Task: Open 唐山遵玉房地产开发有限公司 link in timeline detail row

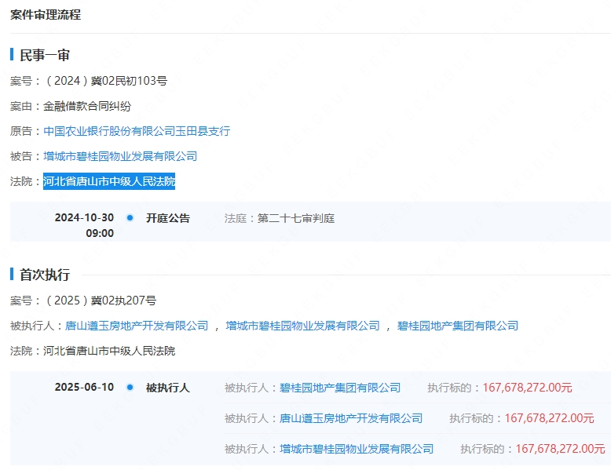Action: click(x=351, y=418)
